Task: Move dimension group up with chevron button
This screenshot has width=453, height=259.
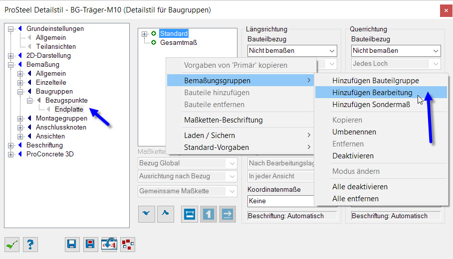Action: (165, 214)
